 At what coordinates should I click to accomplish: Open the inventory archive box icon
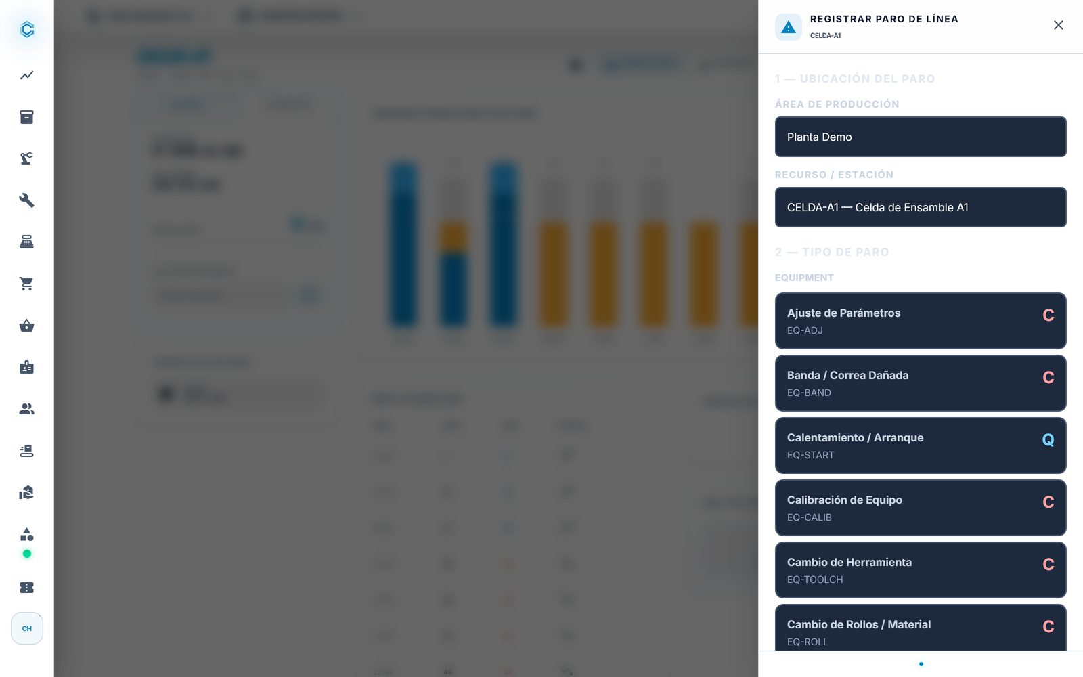click(26, 117)
